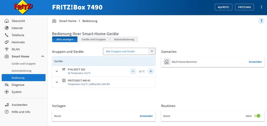267x126 pixels.
Task: Increase Fritz DECT 302 temperature with plus
Action: [x=151, y=71]
